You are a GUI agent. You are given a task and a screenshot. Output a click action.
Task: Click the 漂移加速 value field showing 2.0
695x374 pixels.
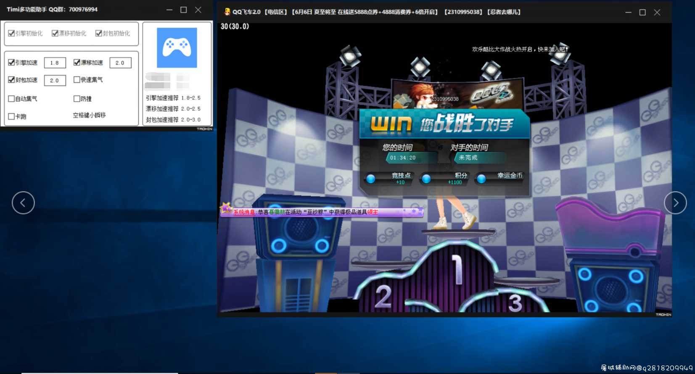[x=121, y=63]
